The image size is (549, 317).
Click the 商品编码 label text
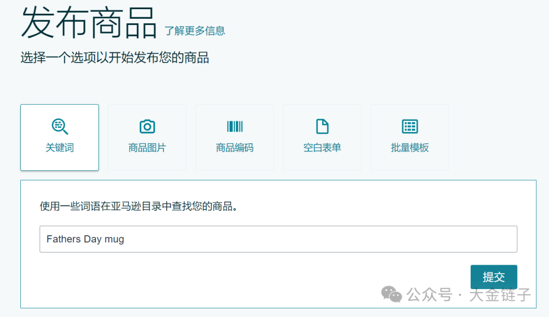tap(234, 148)
